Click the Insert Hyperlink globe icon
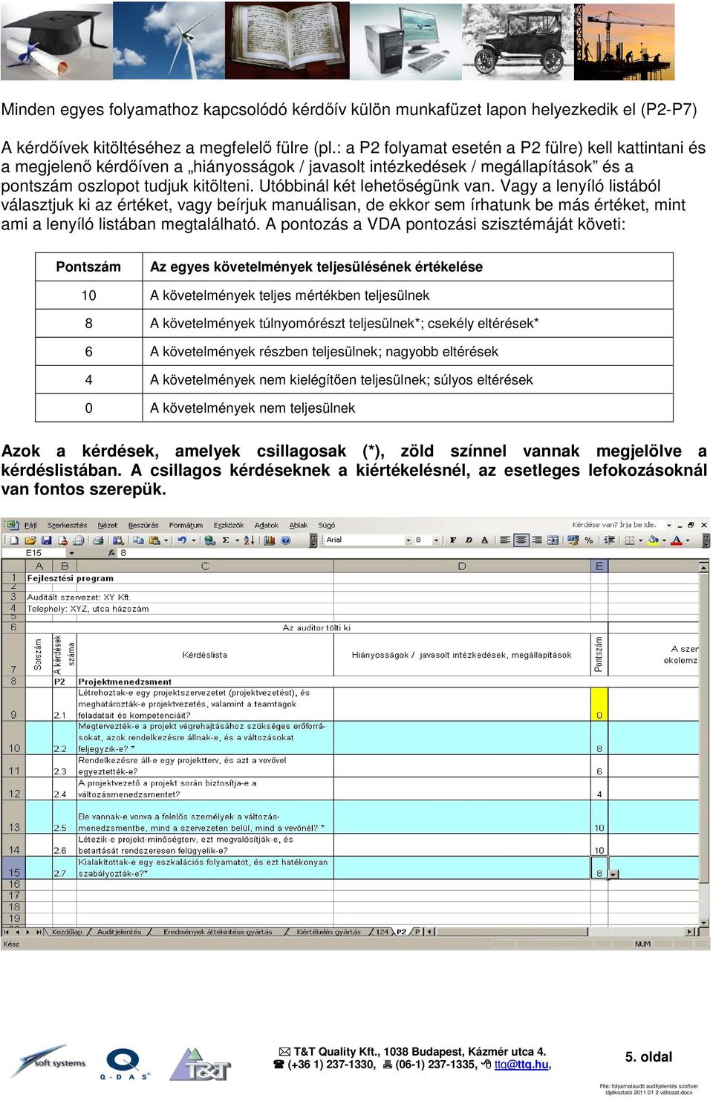This screenshot has width=713, height=1098. click(x=210, y=540)
